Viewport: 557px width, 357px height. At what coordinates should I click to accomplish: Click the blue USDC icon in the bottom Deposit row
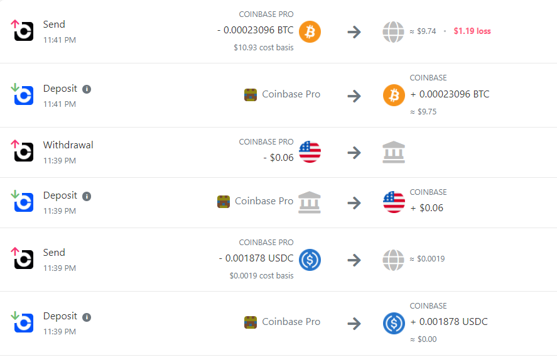point(394,323)
